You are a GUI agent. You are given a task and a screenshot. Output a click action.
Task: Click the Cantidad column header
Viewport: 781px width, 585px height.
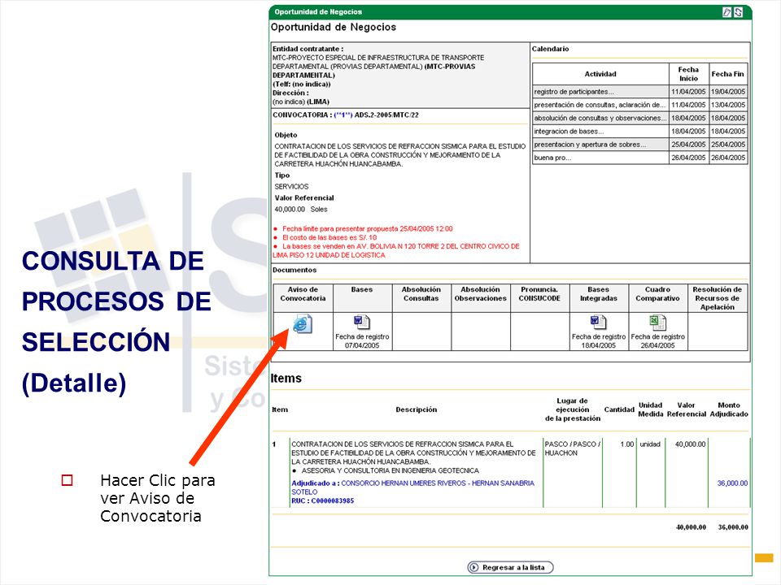619,409
